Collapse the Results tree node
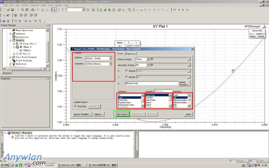This screenshot has width=269, height=168. coord(10,40)
